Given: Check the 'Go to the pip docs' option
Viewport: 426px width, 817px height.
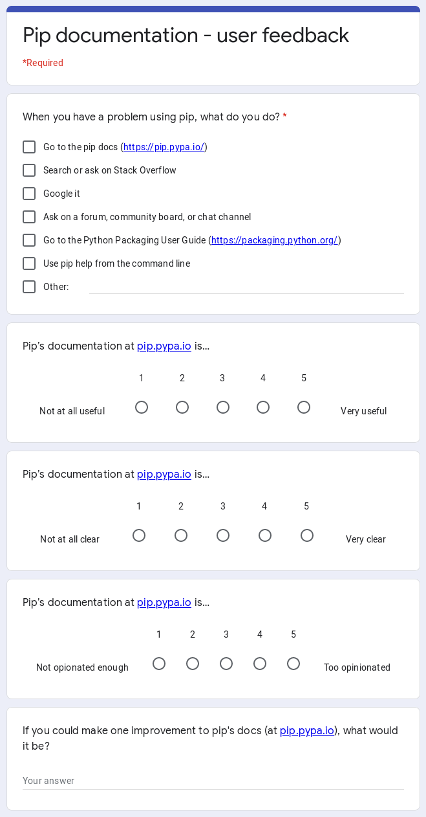Looking at the screenshot, I should (x=29, y=147).
